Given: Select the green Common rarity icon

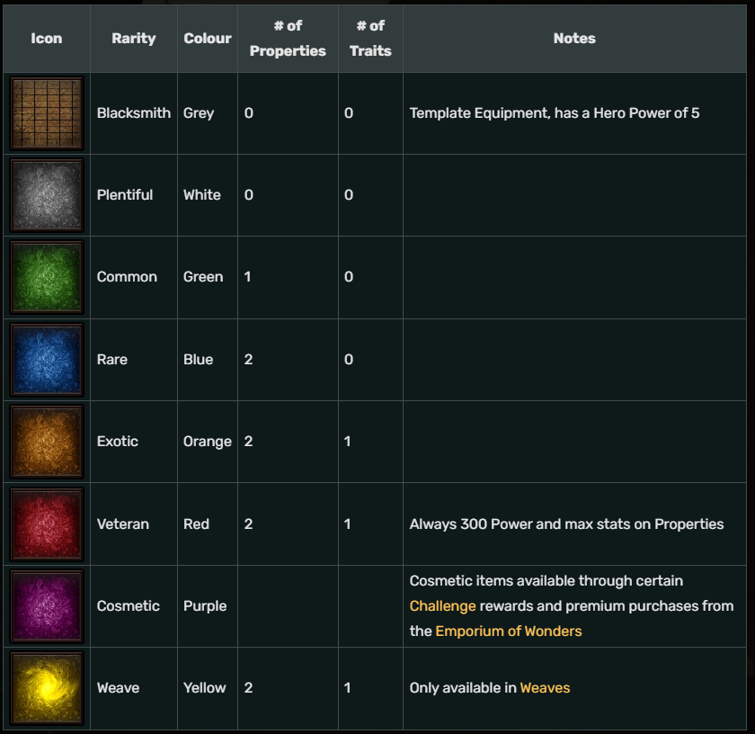Looking at the screenshot, I should pos(47,277).
